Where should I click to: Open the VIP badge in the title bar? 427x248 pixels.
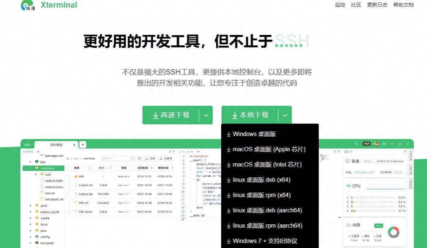click(367, 144)
